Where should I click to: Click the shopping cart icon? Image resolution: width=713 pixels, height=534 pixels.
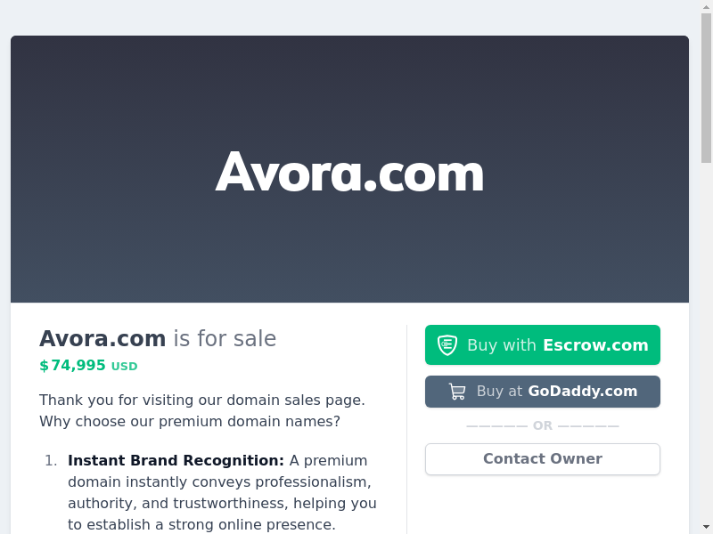point(457,392)
